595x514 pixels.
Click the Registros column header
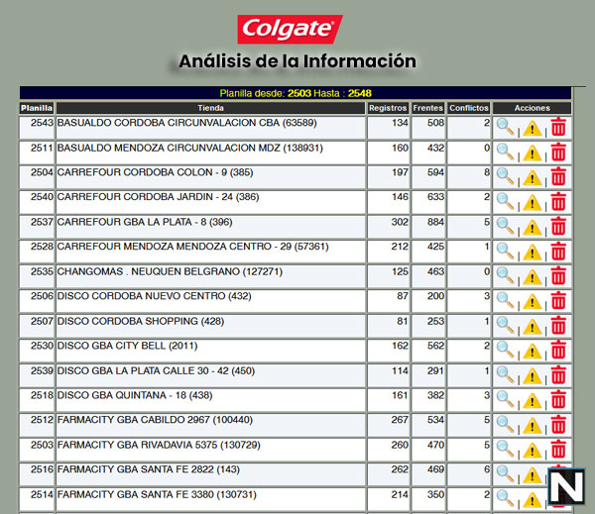(x=388, y=108)
